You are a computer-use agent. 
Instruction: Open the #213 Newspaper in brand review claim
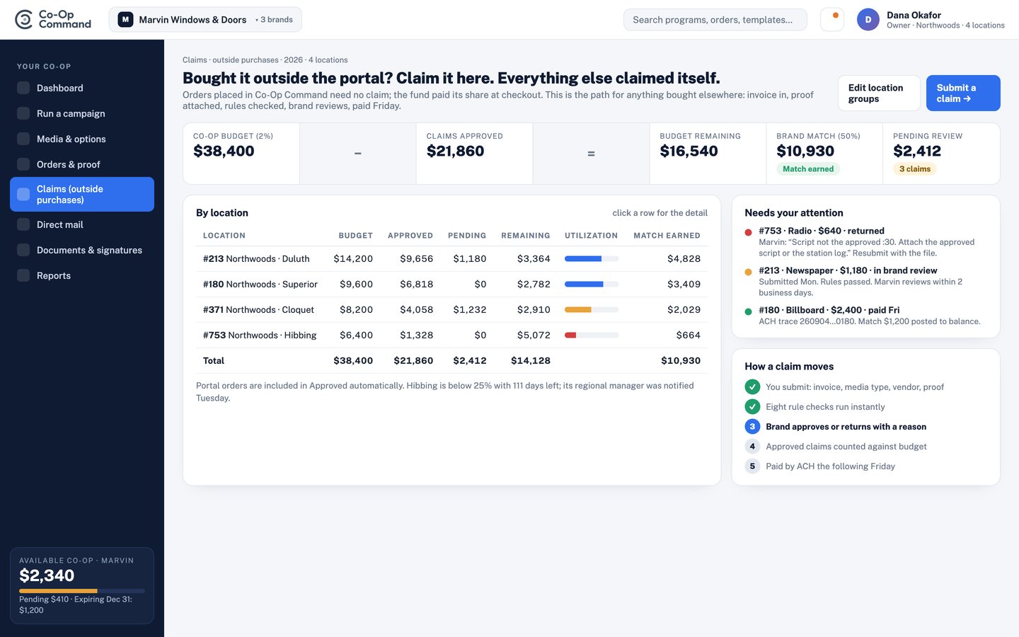pyautogui.click(x=865, y=281)
